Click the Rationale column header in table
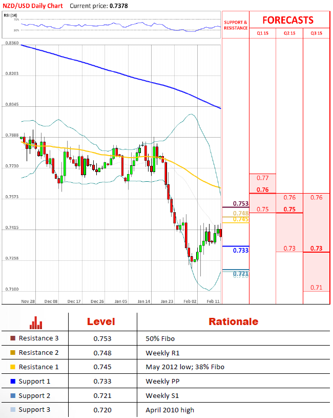 233,322
